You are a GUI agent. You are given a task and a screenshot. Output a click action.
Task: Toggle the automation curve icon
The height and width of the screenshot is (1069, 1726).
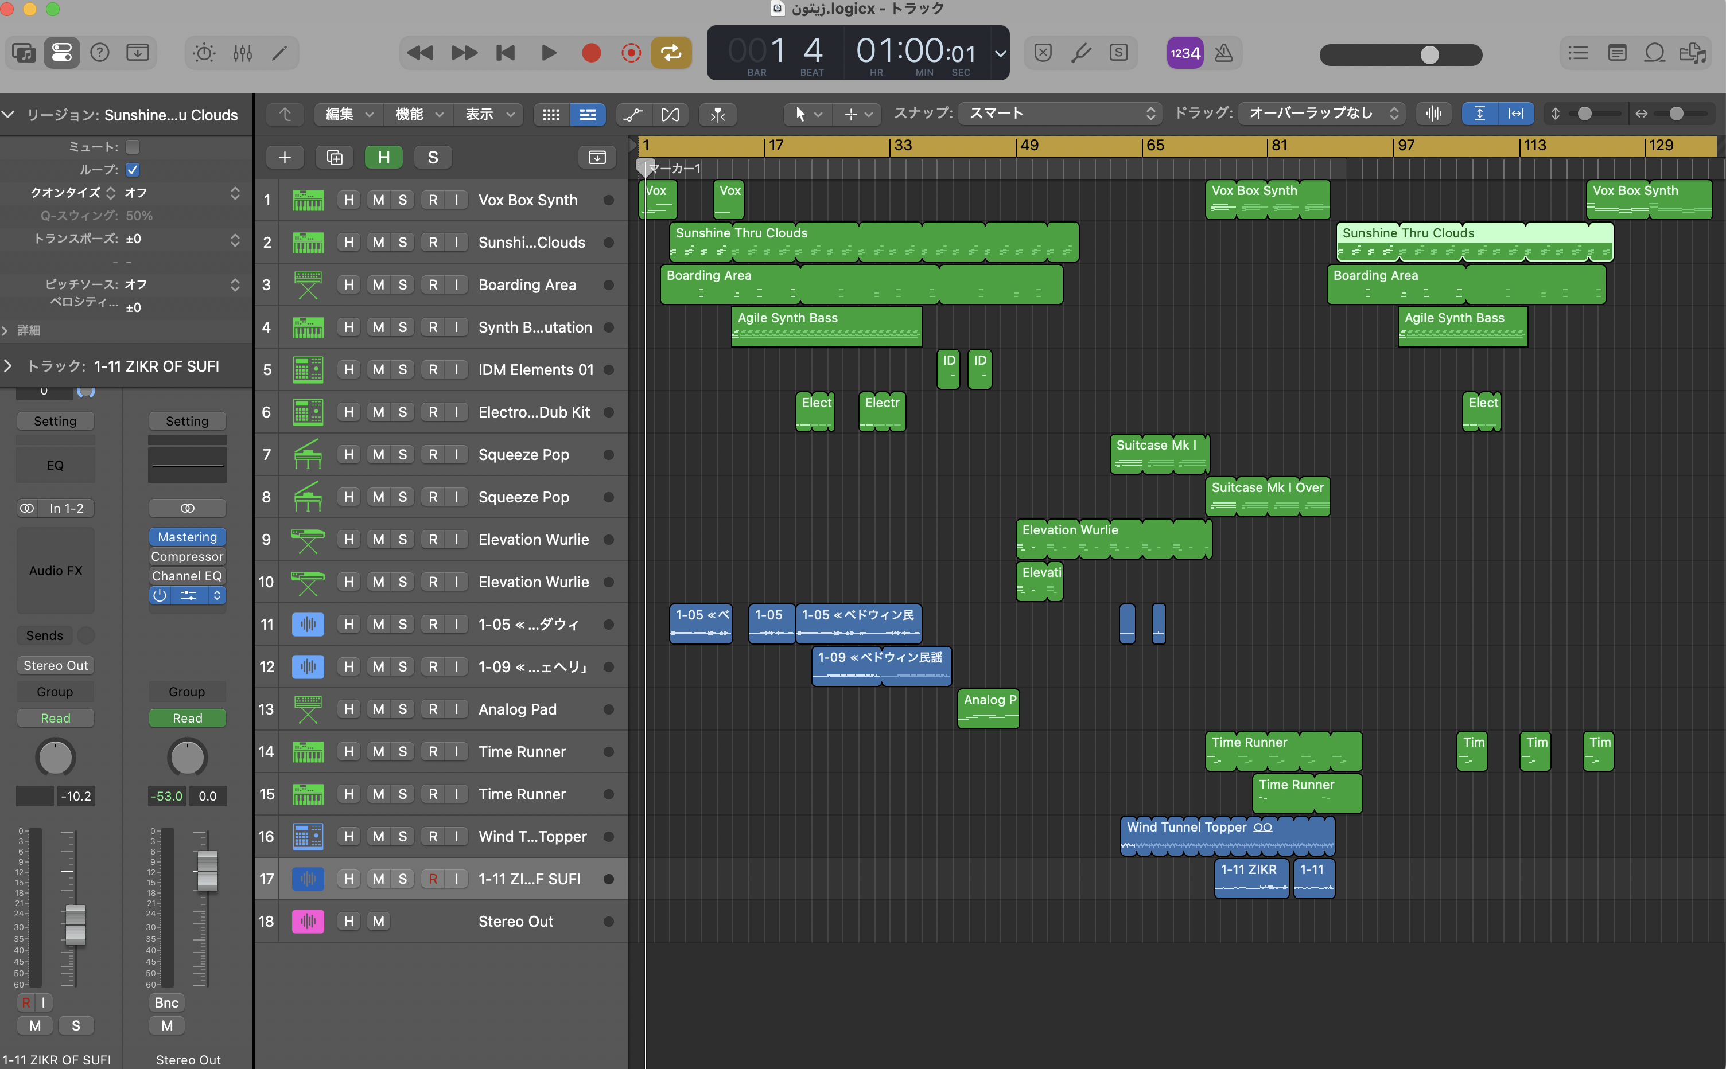coord(633,115)
